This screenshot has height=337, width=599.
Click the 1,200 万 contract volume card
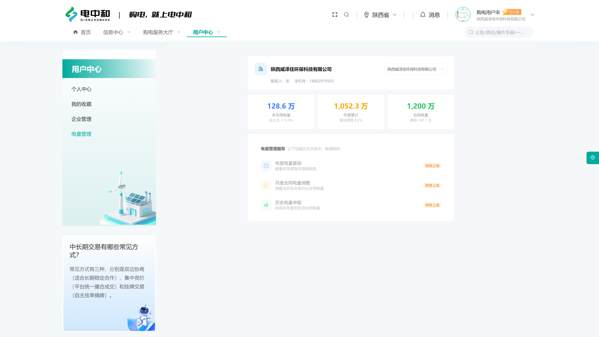(x=421, y=112)
